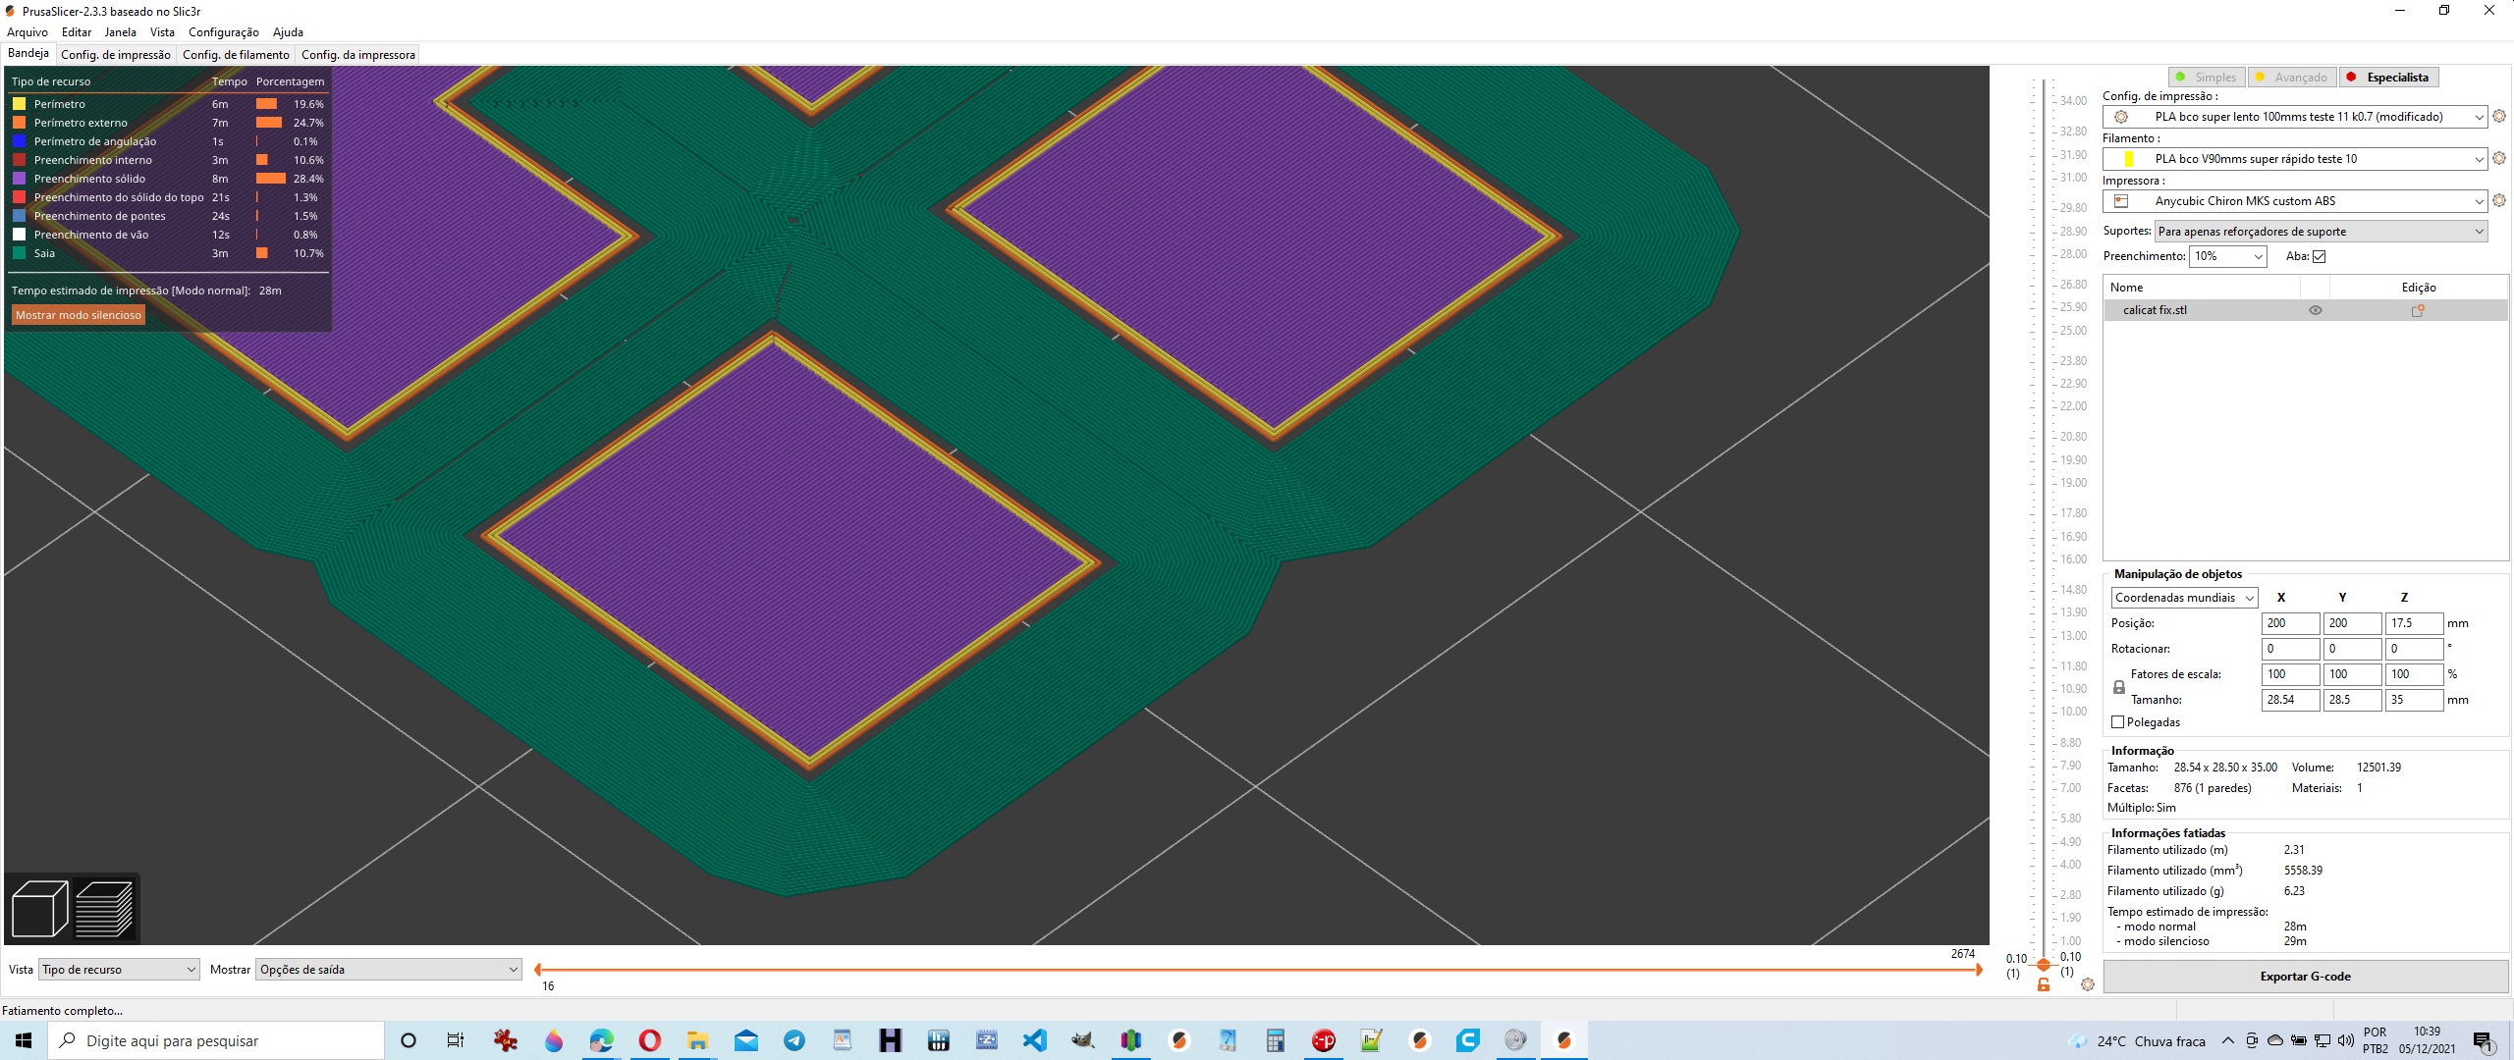Click Exportar G-code button

pyautogui.click(x=2305, y=977)
